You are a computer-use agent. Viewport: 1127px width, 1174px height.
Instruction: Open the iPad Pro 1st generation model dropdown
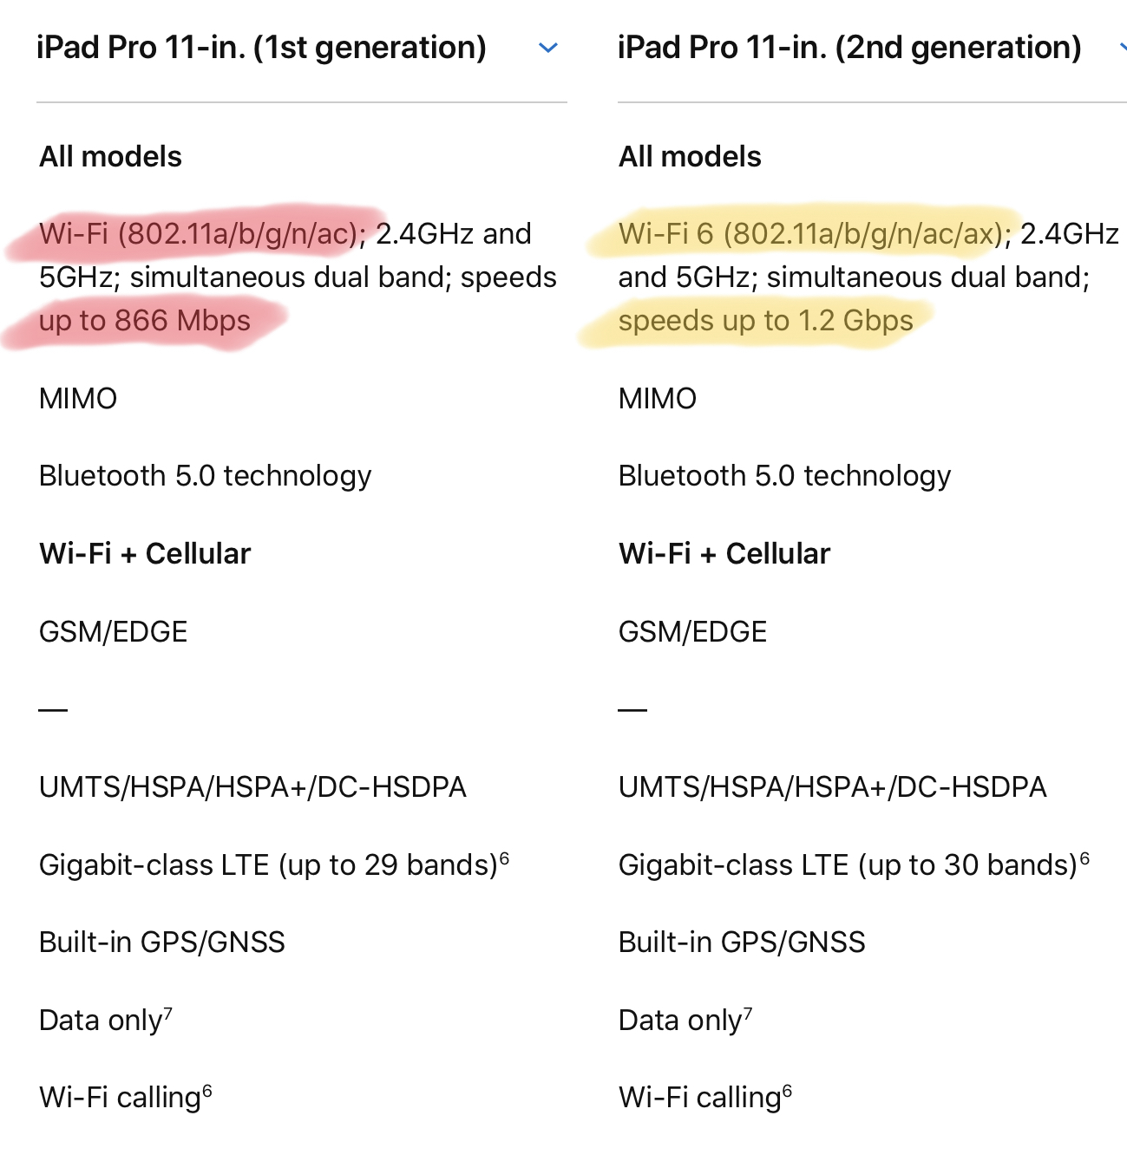(x=301, y=49)
